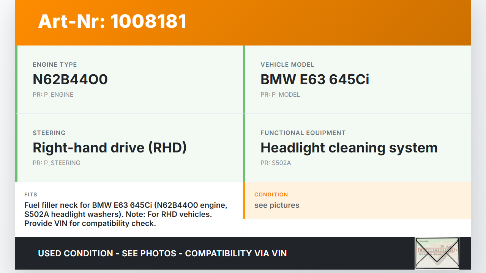486x273 pixels.
Task: Click the USED CONDITION footer banner text
Action: pos(162,253)
